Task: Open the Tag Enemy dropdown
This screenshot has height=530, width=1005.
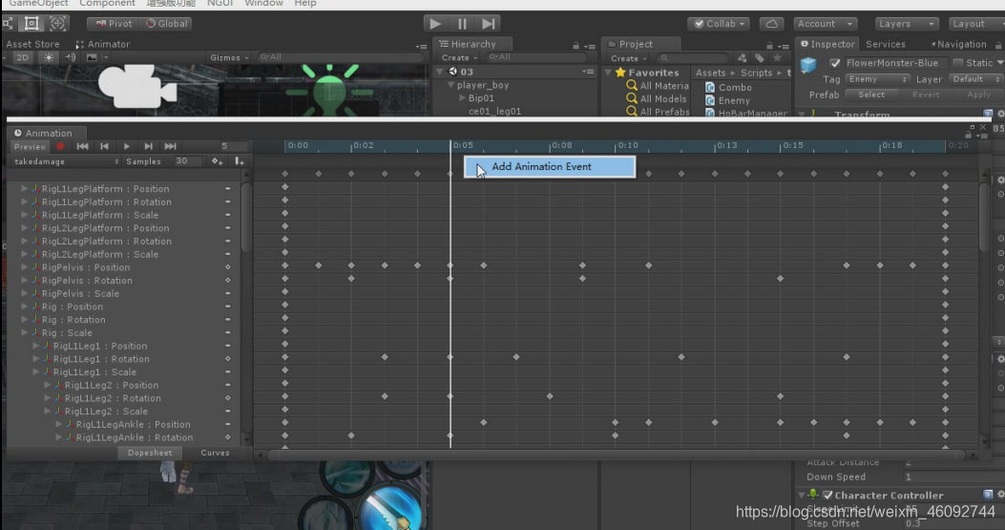Action: click(x=877, y=79)
